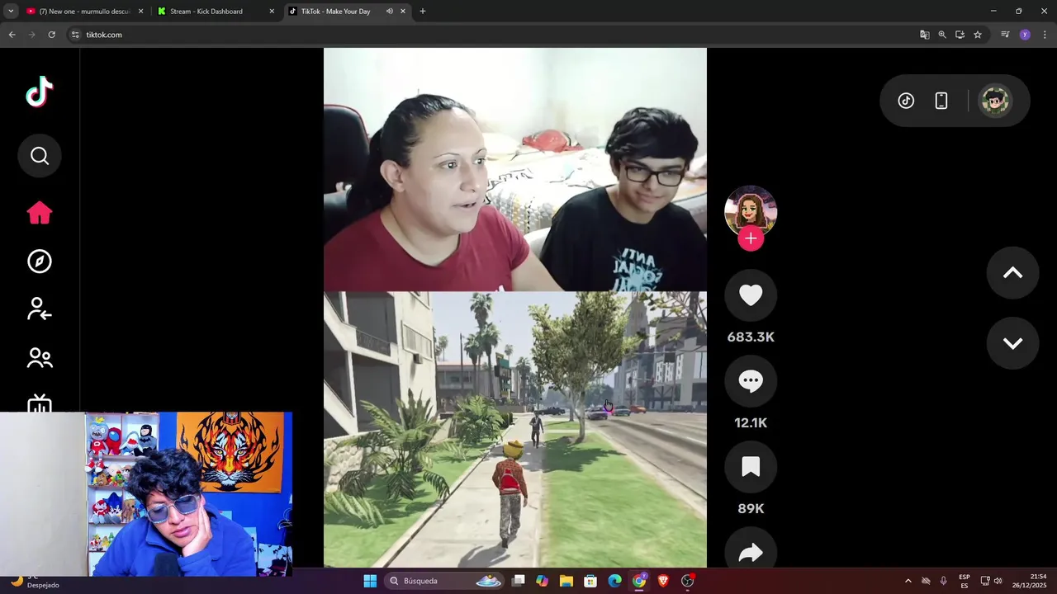The height and width of the screenshot is (594, 1057).
Task: Open the zoom magnifier icon in address bar
Action: click(942, 35)
